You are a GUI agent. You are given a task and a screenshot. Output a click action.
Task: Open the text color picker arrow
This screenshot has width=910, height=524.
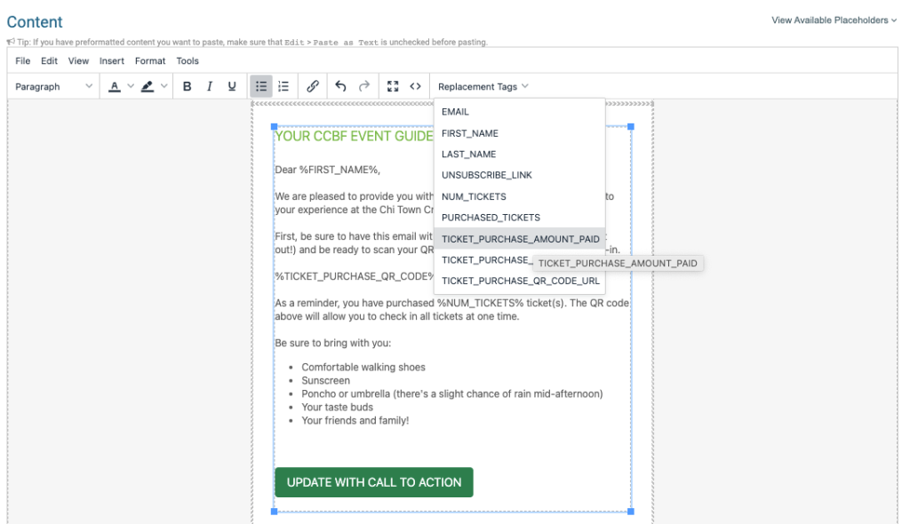(x=131, y=86)
